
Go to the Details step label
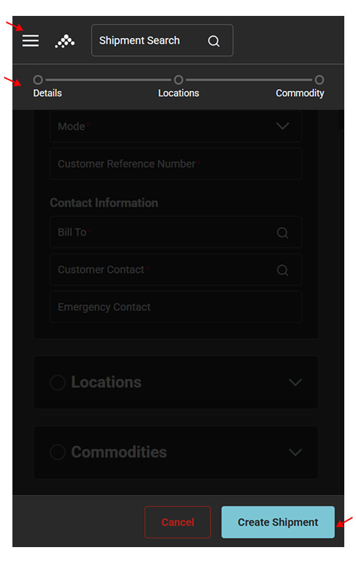pyautogui.click(x=48, y=93)
